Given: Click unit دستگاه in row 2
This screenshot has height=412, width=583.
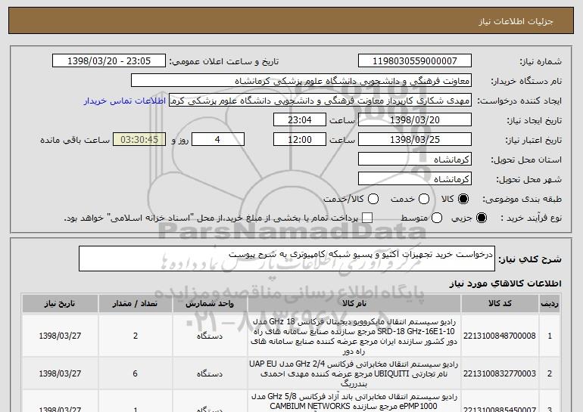Looking at the screenshot, I should pyautogui.click(x=210, y=374).
